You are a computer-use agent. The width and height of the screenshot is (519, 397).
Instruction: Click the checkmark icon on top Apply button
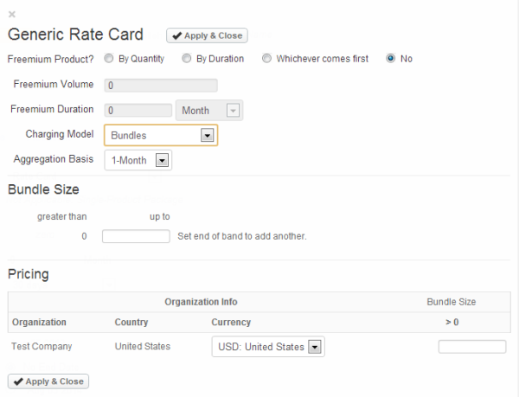pos(176,35)
